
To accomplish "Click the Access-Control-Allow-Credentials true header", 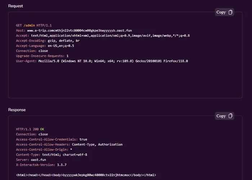I will (x=51, y=139).
